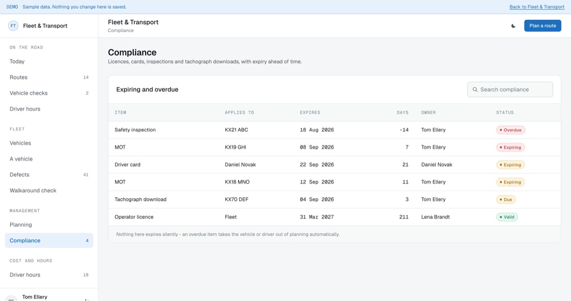Open Walkaround check
Viewport: 571px width, 301px height.
coord(49,190)
